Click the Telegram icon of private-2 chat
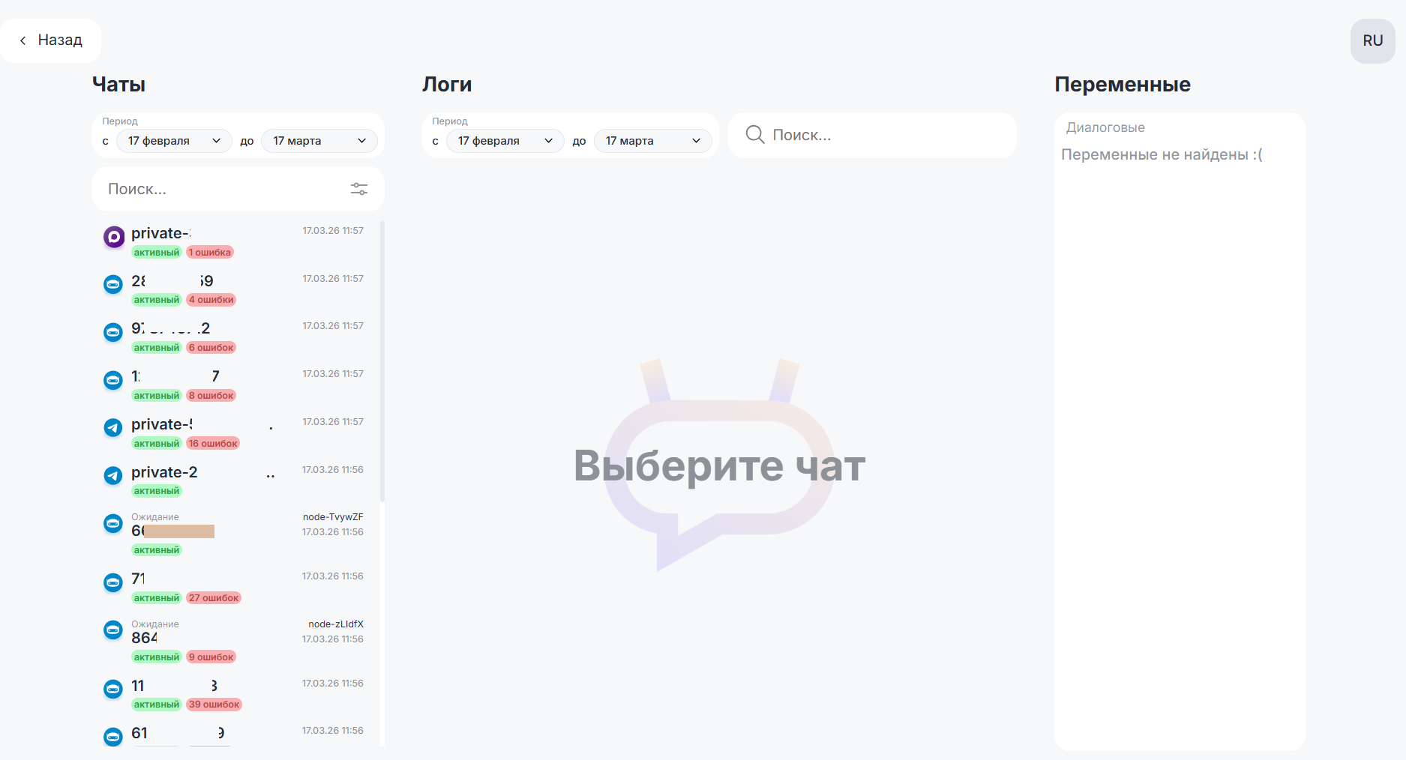Screen dimensions: 1406x760 [x=113, y=475]
